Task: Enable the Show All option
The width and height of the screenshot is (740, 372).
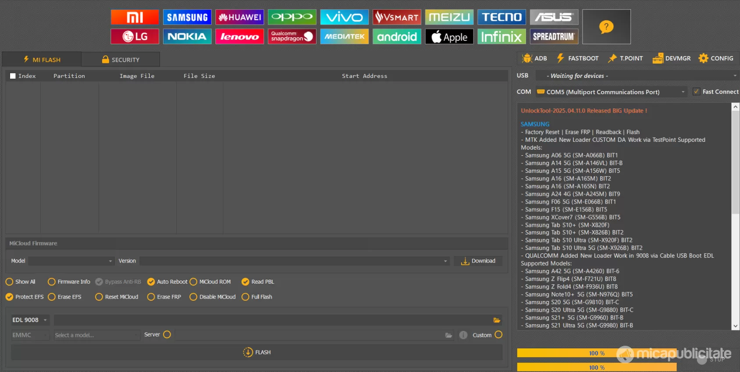Action: click(9, 282)
